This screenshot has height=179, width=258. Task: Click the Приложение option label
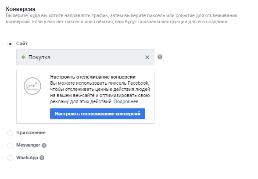[x=31, y=132]
